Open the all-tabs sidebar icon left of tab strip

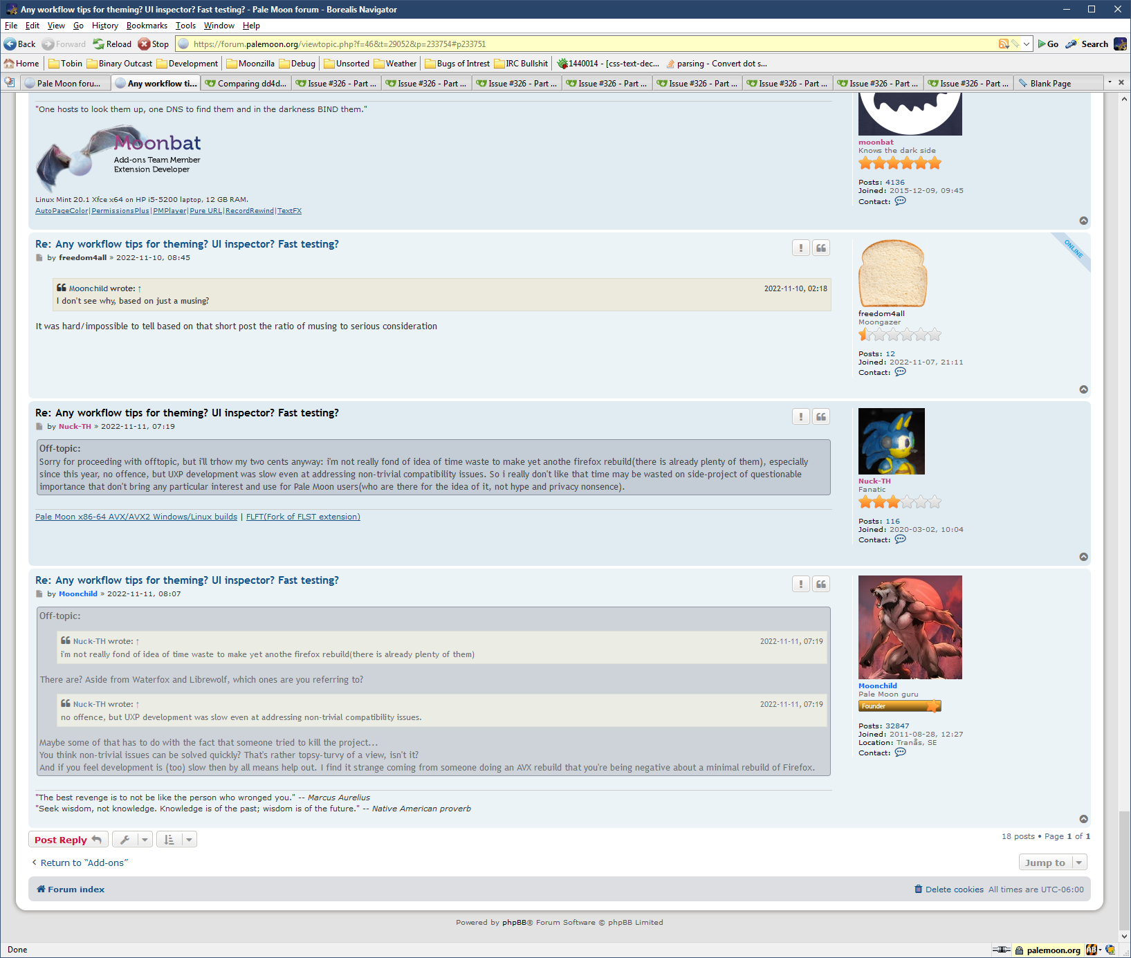click(10, 82)
